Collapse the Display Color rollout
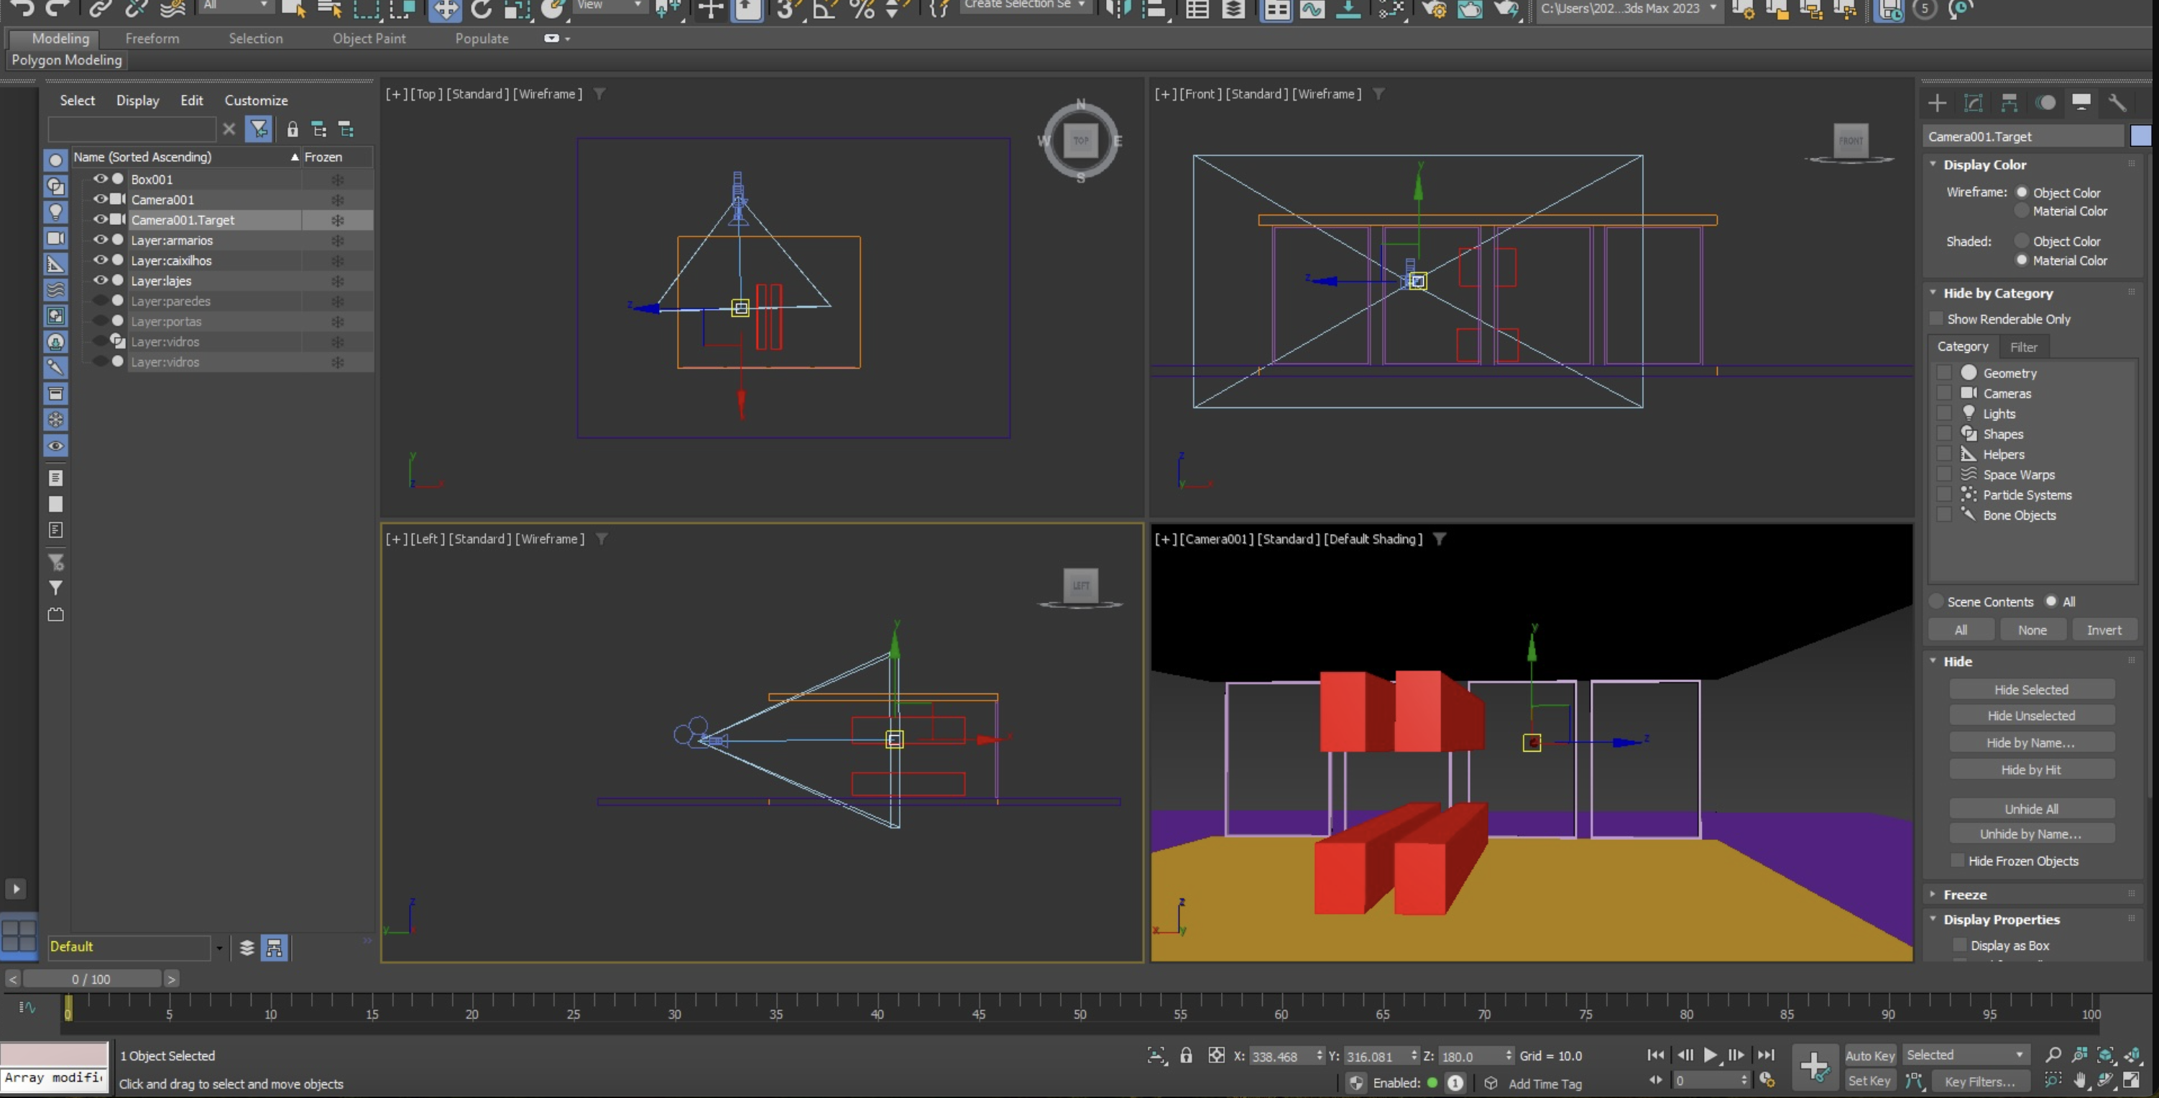Image resolution: width=2159 pixels, height=1098 pixels. tap(1983, 165)
